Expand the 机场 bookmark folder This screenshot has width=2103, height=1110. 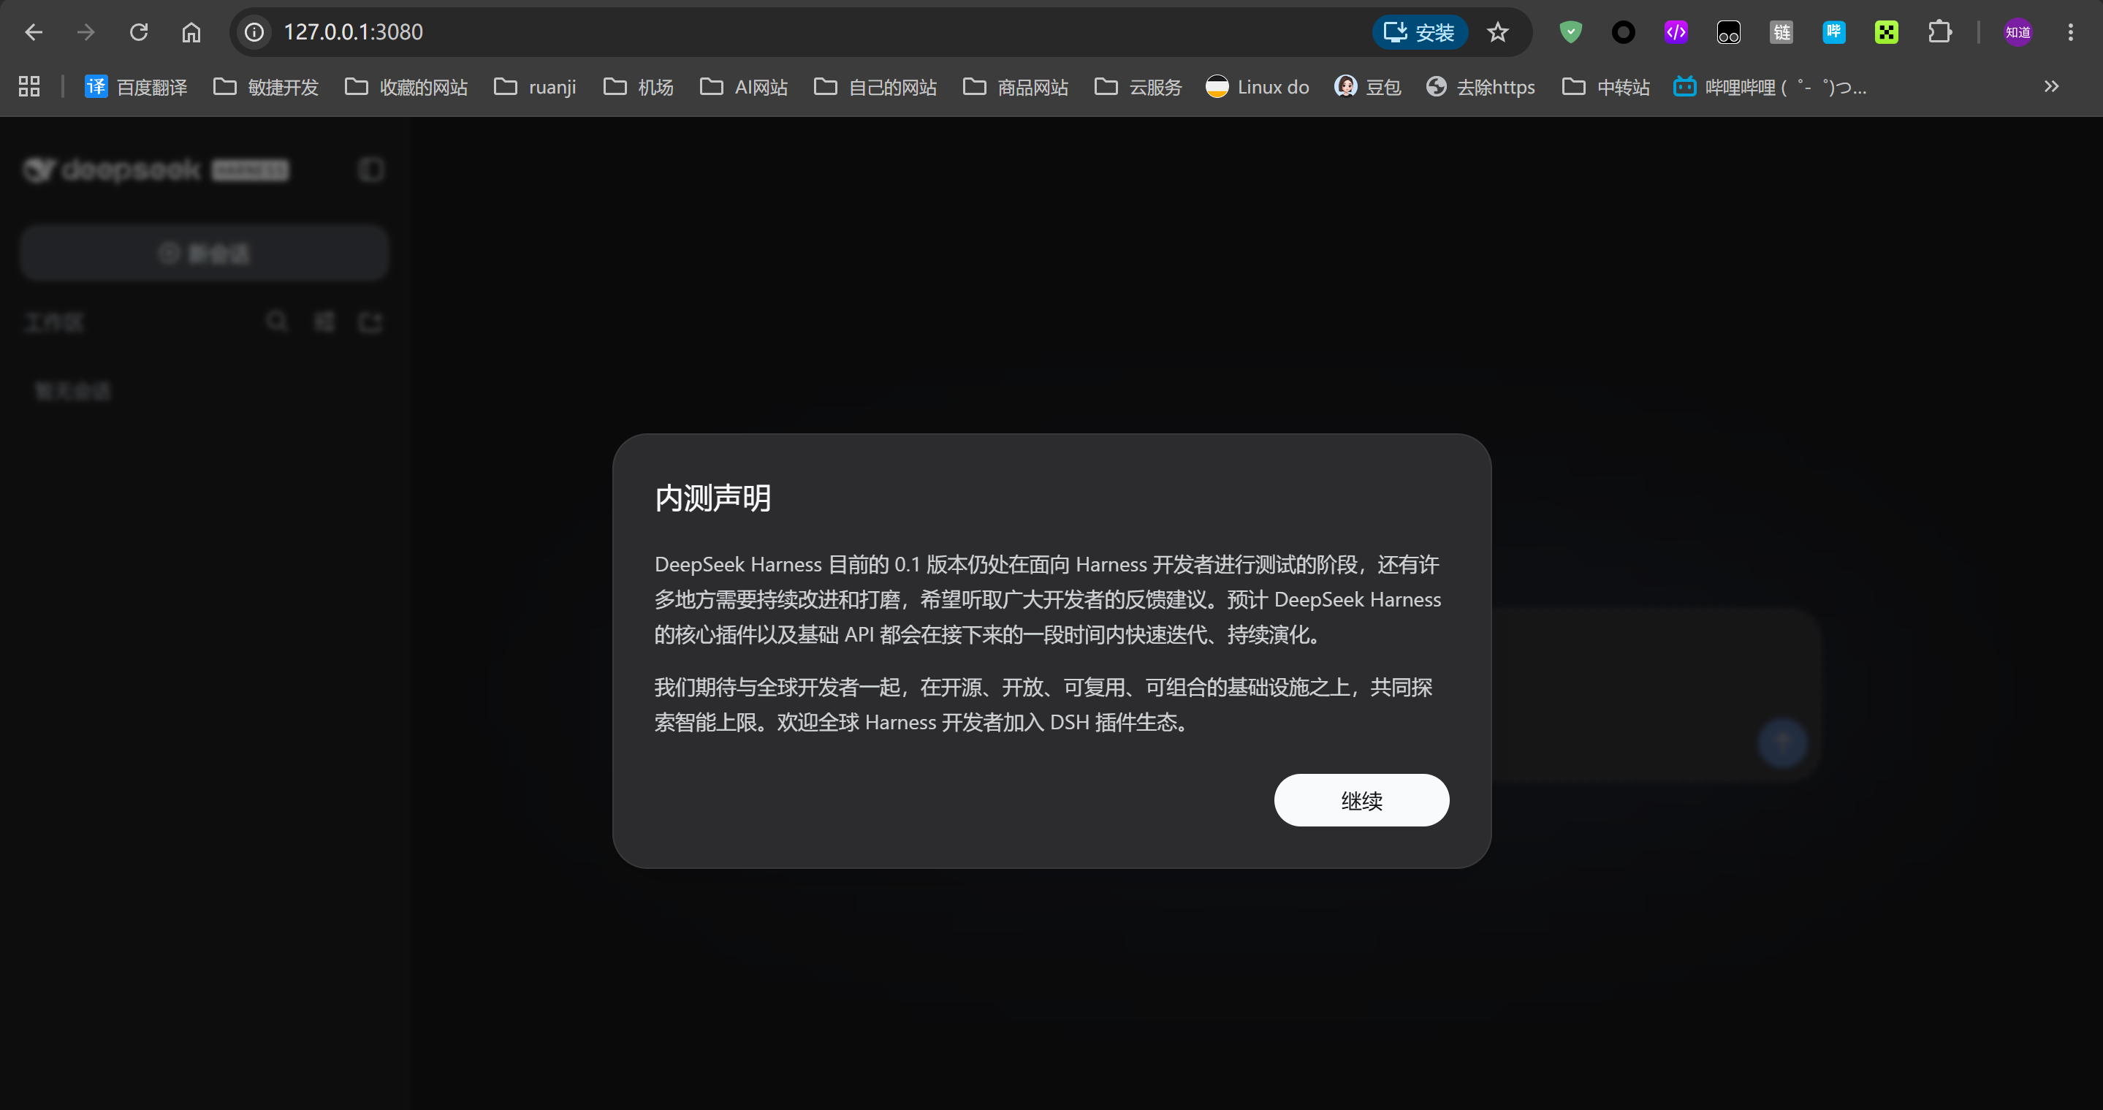pyautogui.click(x=638, y=86)
